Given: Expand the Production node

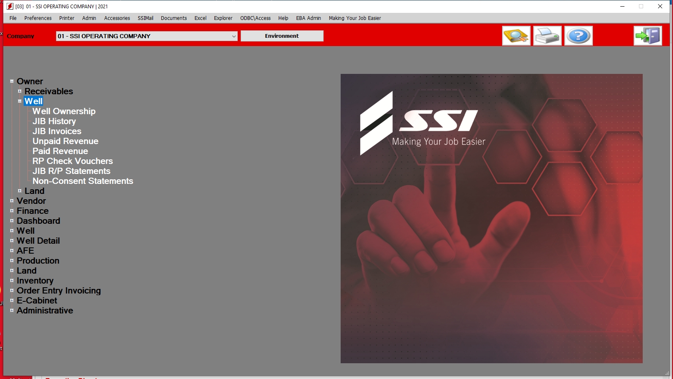Looking at the screenshot, I should (12, 261).
